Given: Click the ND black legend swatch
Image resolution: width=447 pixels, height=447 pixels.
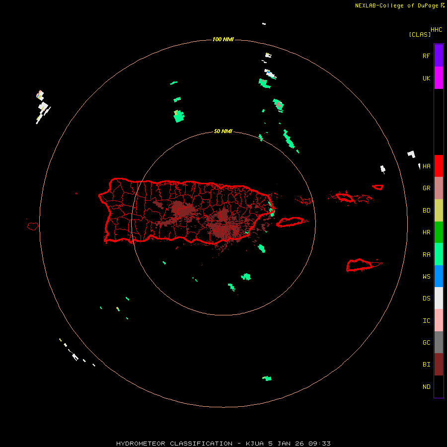Looking at the screenshot, I should [439, 386].
